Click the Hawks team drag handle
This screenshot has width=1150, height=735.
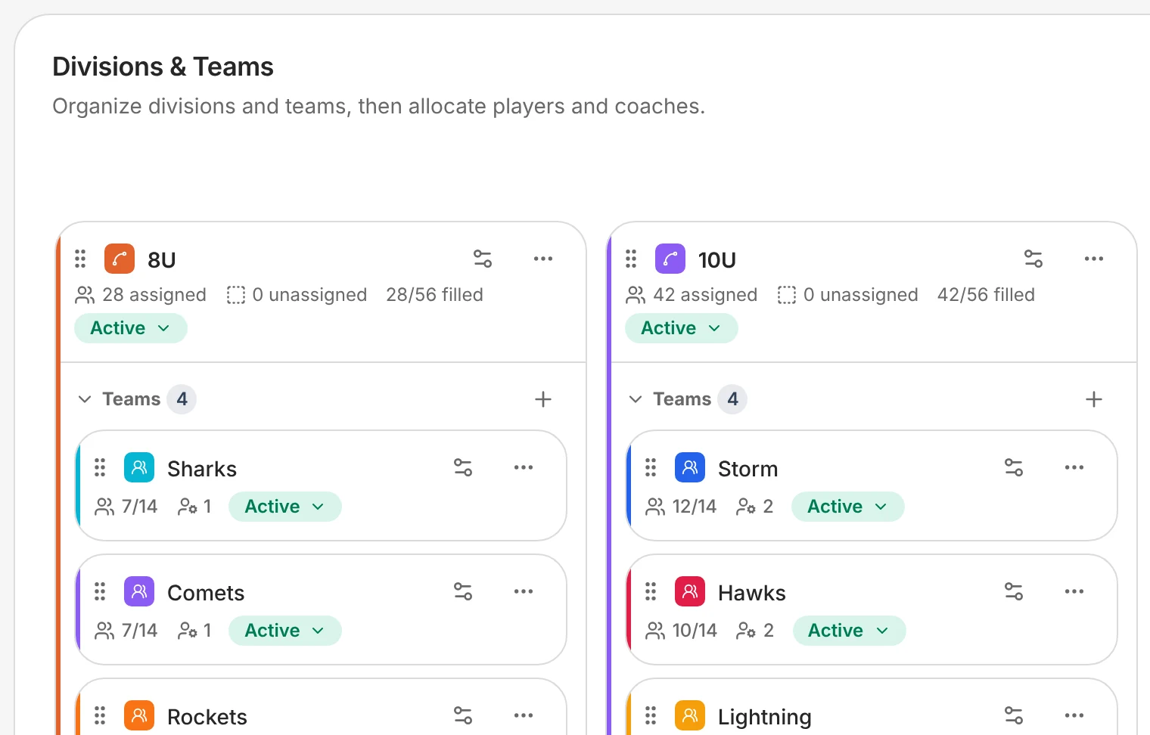[651, 591]
